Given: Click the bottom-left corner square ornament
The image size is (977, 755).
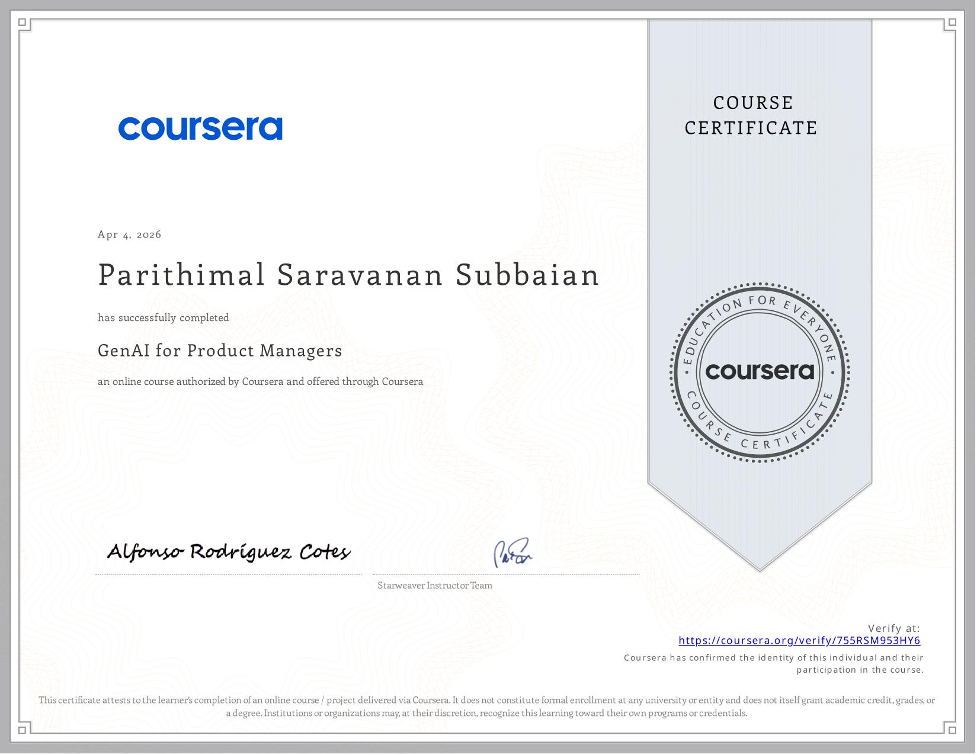Looking at the screenshot, I should coord(23,730).
